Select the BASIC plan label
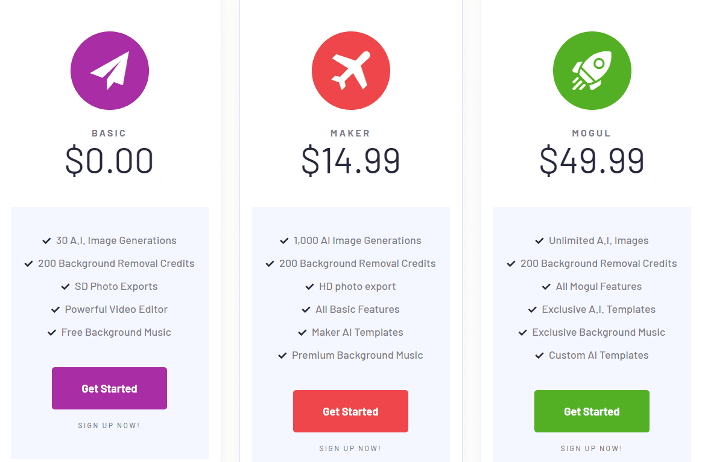 (109, 133)
